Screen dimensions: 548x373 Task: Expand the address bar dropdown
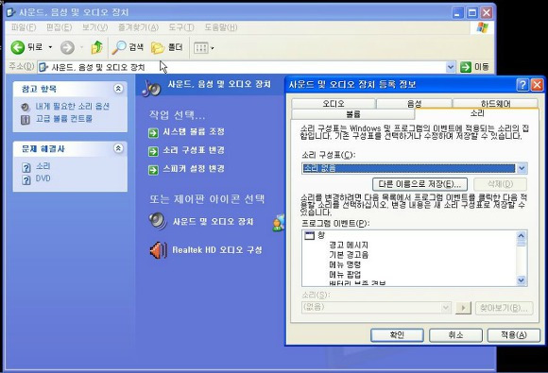point(451,67)
